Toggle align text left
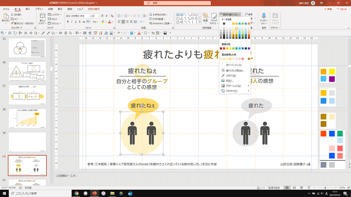Screen dimensions: 351x197 click(119, 21)
